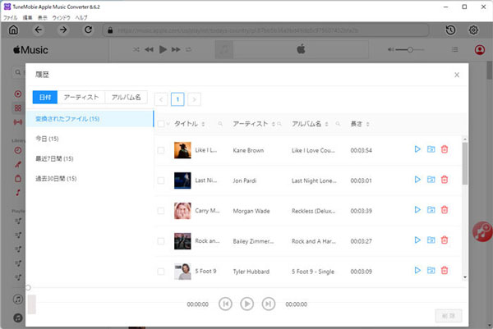Close the history dialog
Viewport: 493px width, 329px height.
tap(457, 75)
